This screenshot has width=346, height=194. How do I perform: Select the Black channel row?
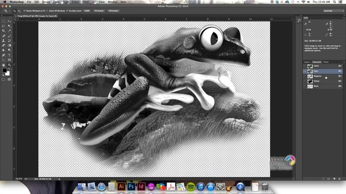(x=322, y=86)
